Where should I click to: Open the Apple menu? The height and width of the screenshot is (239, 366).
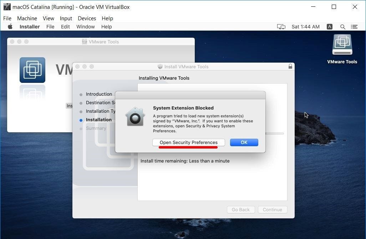coord(10,27)
